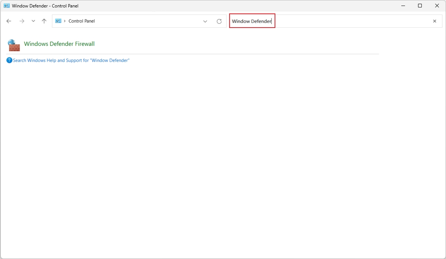The image size is (446, 259).
Task: Click the forward navigation arrow
Action: tap(22, 21)
